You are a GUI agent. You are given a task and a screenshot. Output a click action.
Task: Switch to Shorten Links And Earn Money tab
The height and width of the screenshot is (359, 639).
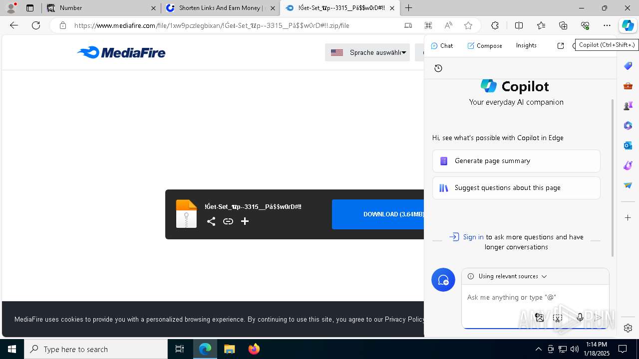(x=220, y=8)
